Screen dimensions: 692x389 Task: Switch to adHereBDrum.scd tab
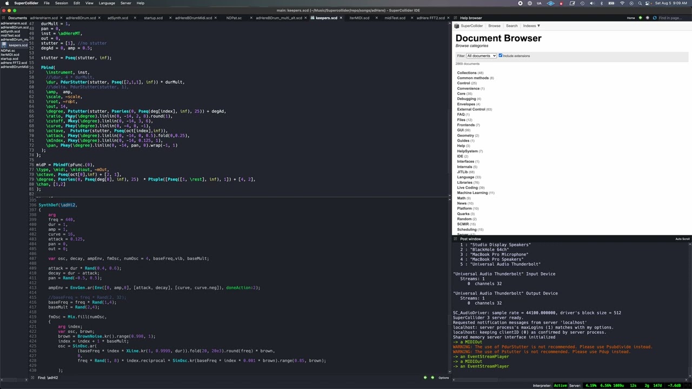pyautogui.click(x=81, y=18)
